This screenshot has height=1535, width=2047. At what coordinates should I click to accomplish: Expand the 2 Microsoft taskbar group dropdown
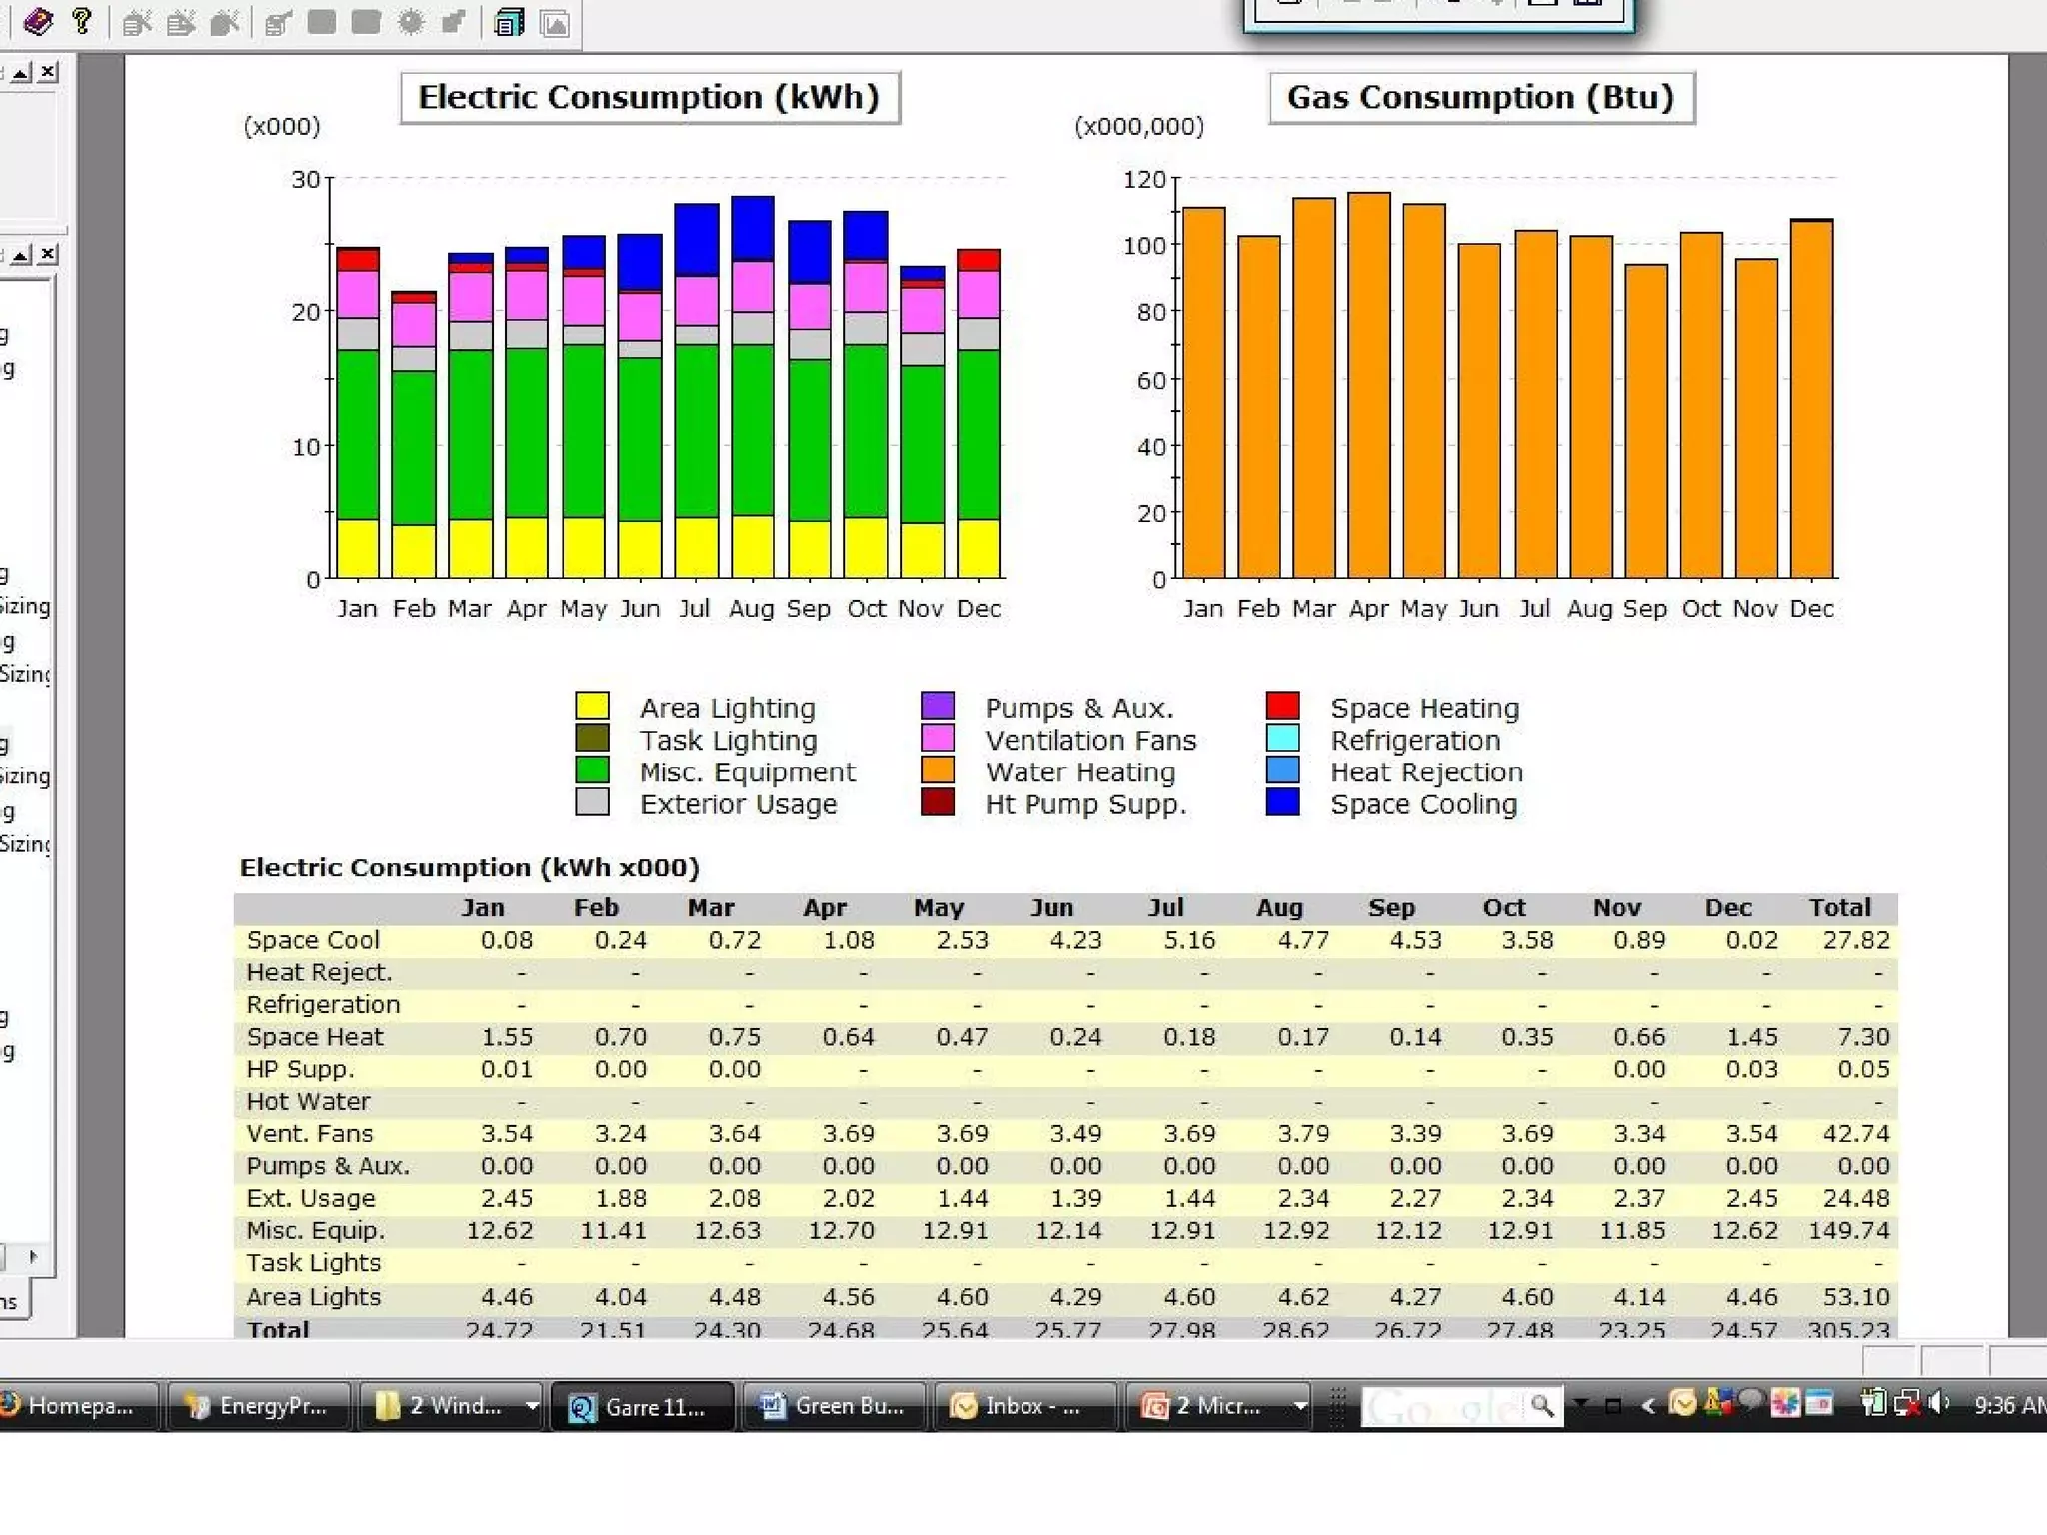pyautogui.click(x=1299, y=1406)
